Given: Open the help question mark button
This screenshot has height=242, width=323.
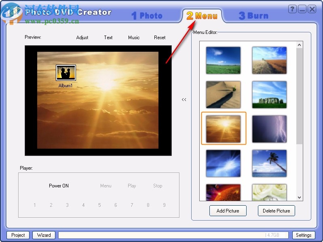Looking at the screenshot, I should 292,9.
